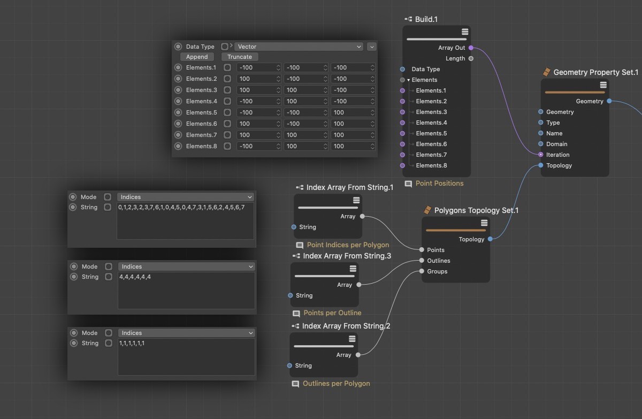This screenshot has width=642, height=419.
Task: Click the Array output port on Index Array From String.3
Action: click(x=358, y=285)
